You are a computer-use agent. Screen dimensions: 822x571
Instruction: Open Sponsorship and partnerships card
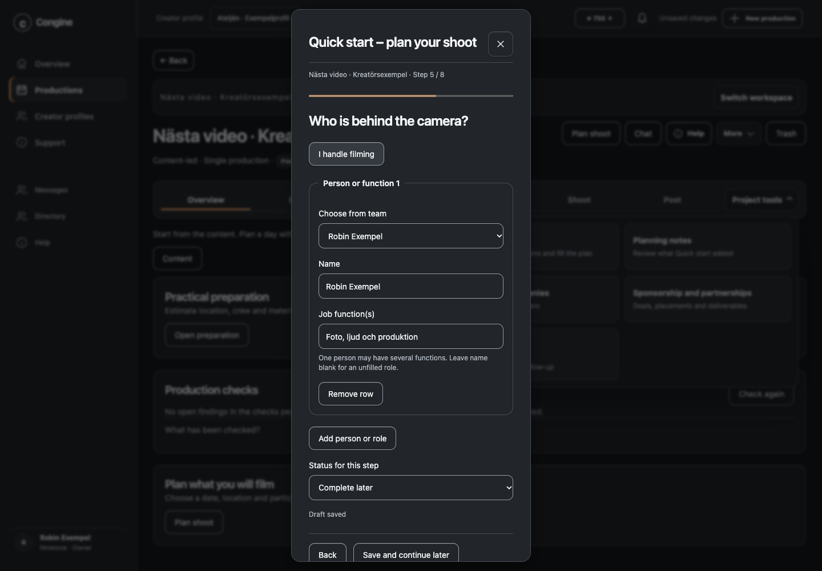tap(708, 300)
